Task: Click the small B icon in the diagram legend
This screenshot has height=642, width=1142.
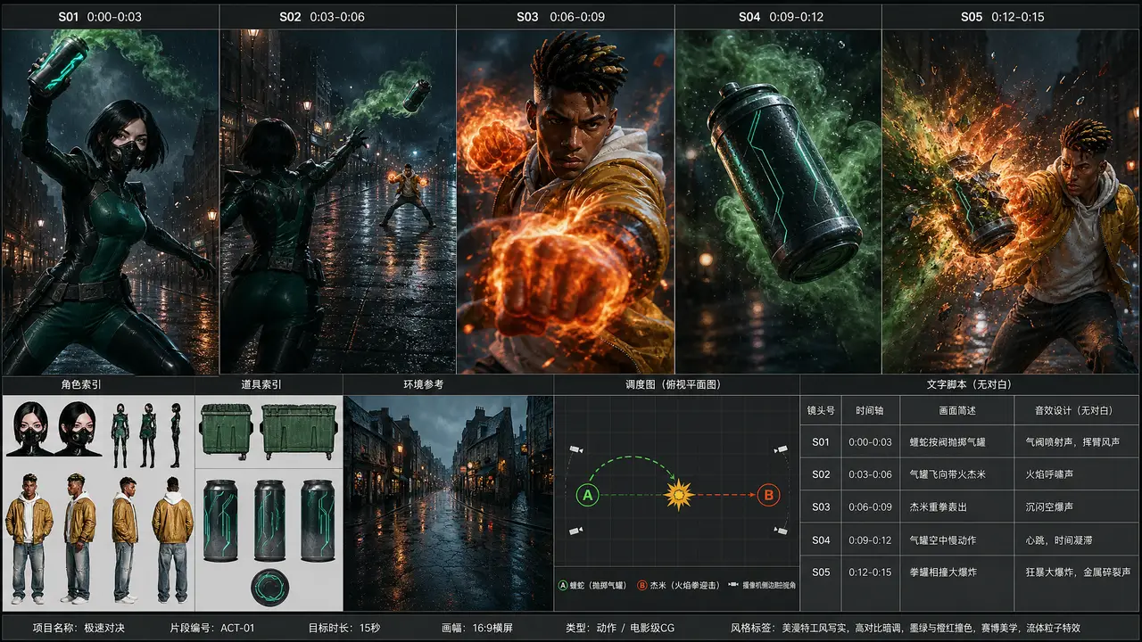Action: [x=642, y=586]
